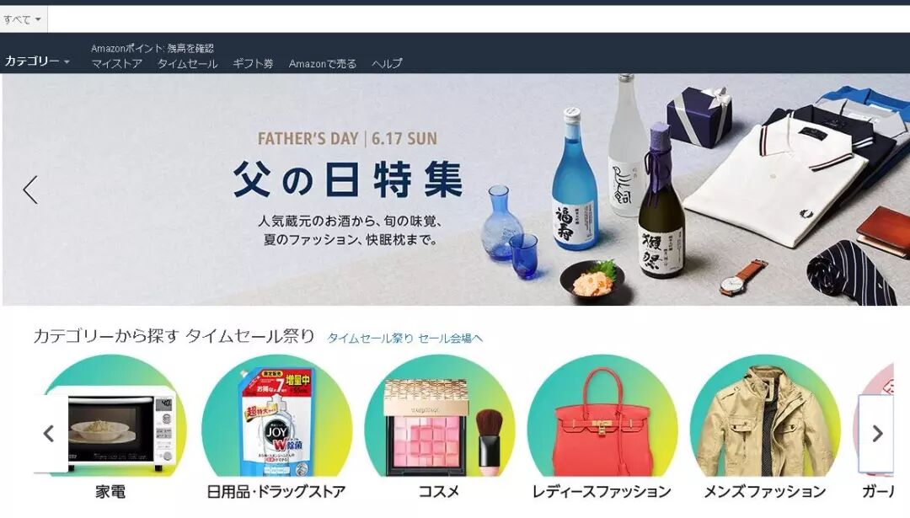The height and width of the screenshot is (518, 910).
Task: Click into the Amazon search field
Action: coord(479,19)
